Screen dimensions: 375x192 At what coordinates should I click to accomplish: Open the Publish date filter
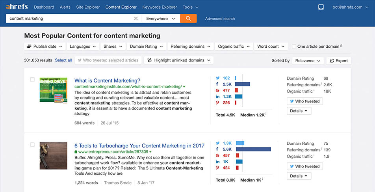45,47
